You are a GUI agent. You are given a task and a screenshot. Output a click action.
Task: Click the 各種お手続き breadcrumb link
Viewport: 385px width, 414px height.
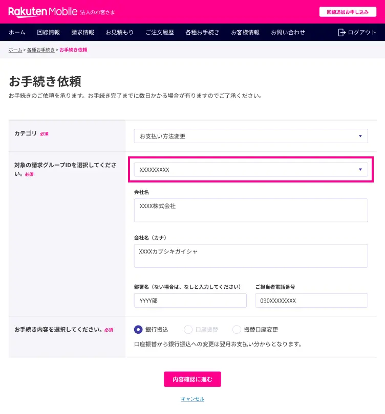[x=41, y=50]
